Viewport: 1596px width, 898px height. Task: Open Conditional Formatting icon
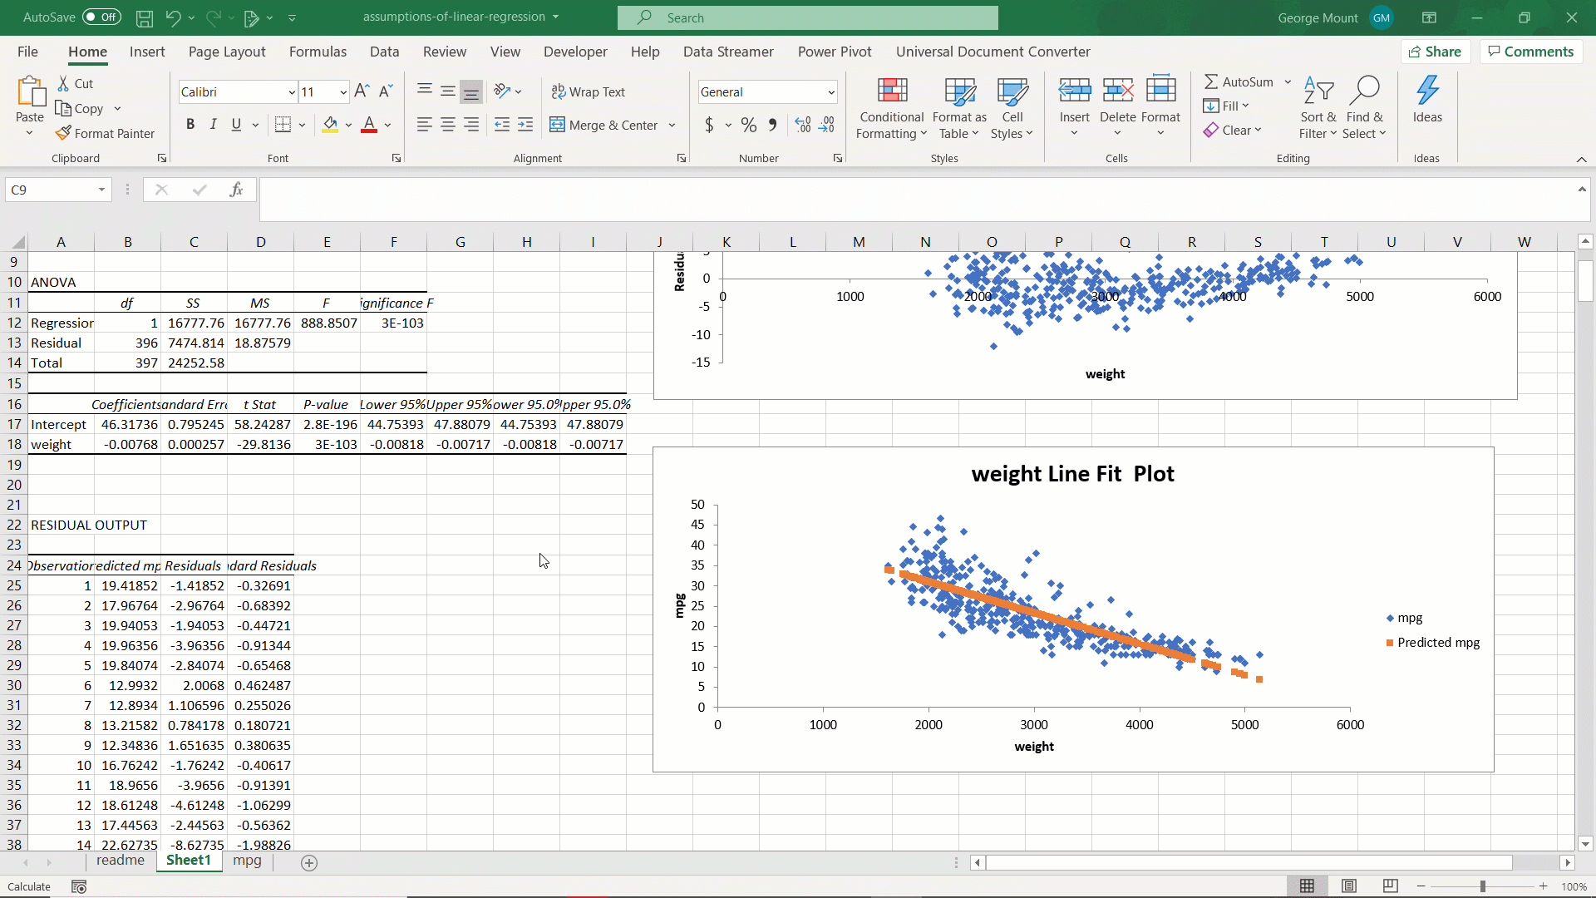(891, 91)
